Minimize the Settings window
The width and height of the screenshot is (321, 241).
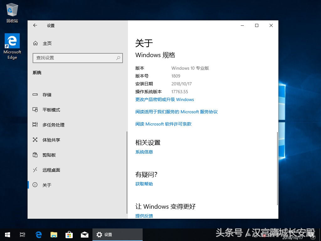coord(242,25)
